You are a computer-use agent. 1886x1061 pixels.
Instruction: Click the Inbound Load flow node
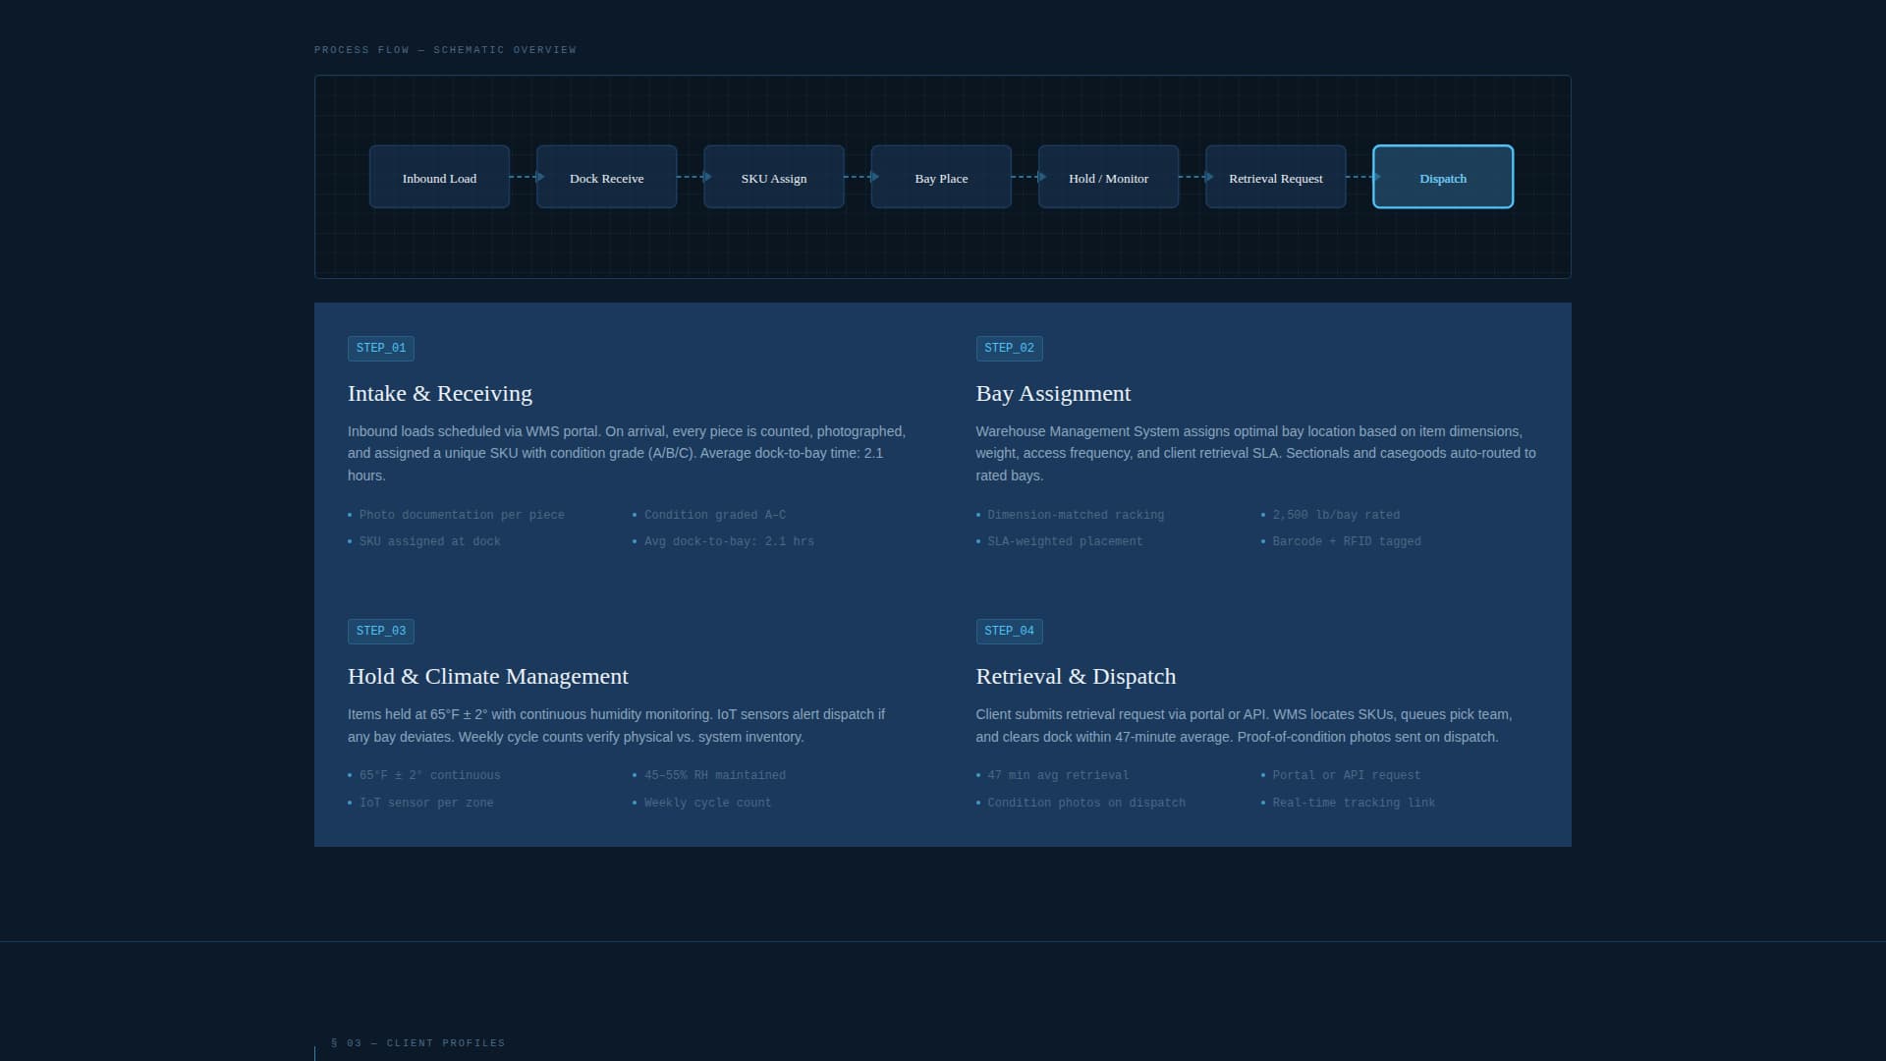(x=439, y=177)
